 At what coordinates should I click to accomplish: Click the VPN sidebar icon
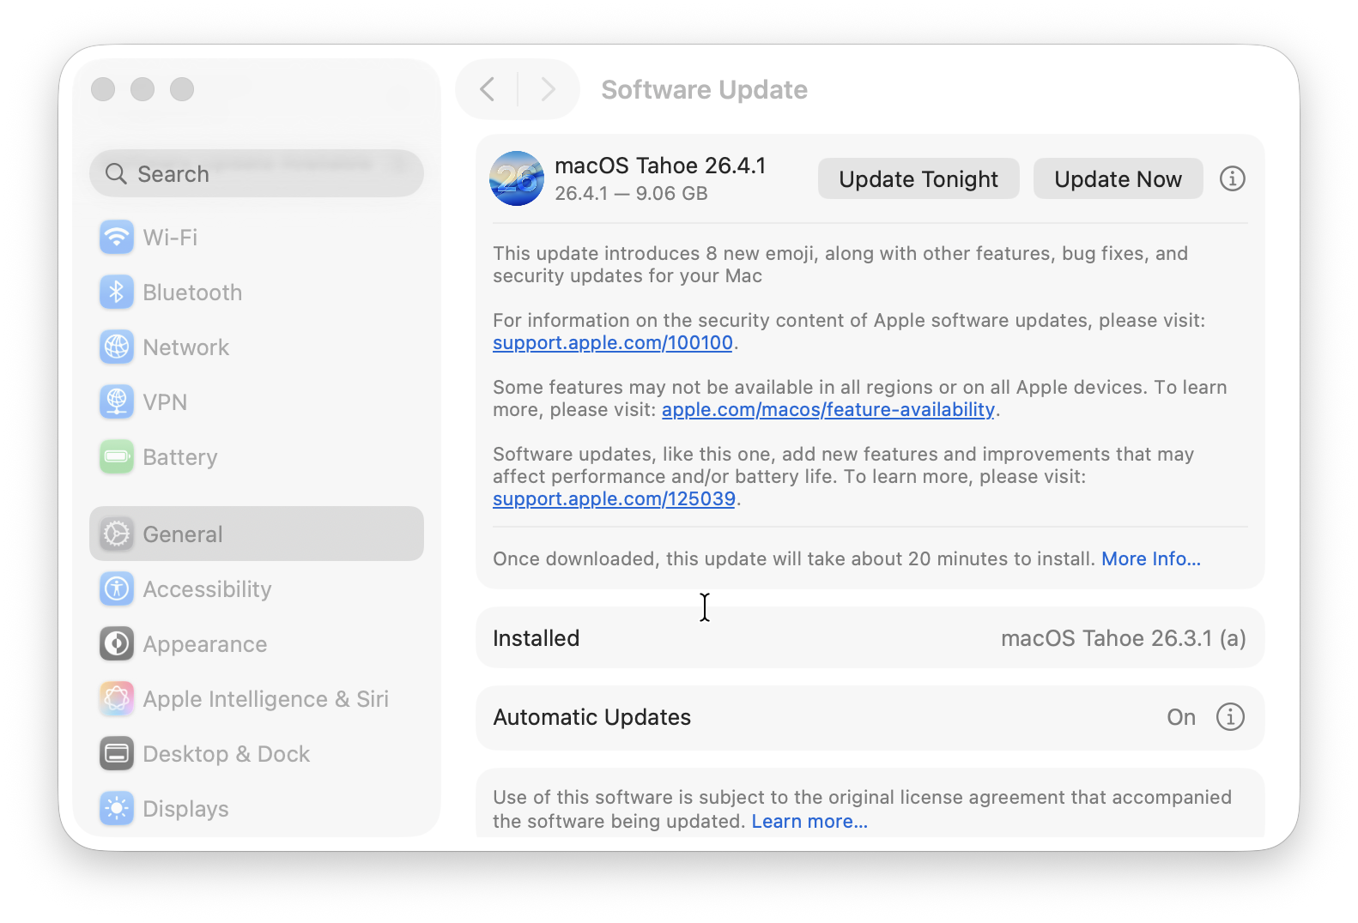117,402
